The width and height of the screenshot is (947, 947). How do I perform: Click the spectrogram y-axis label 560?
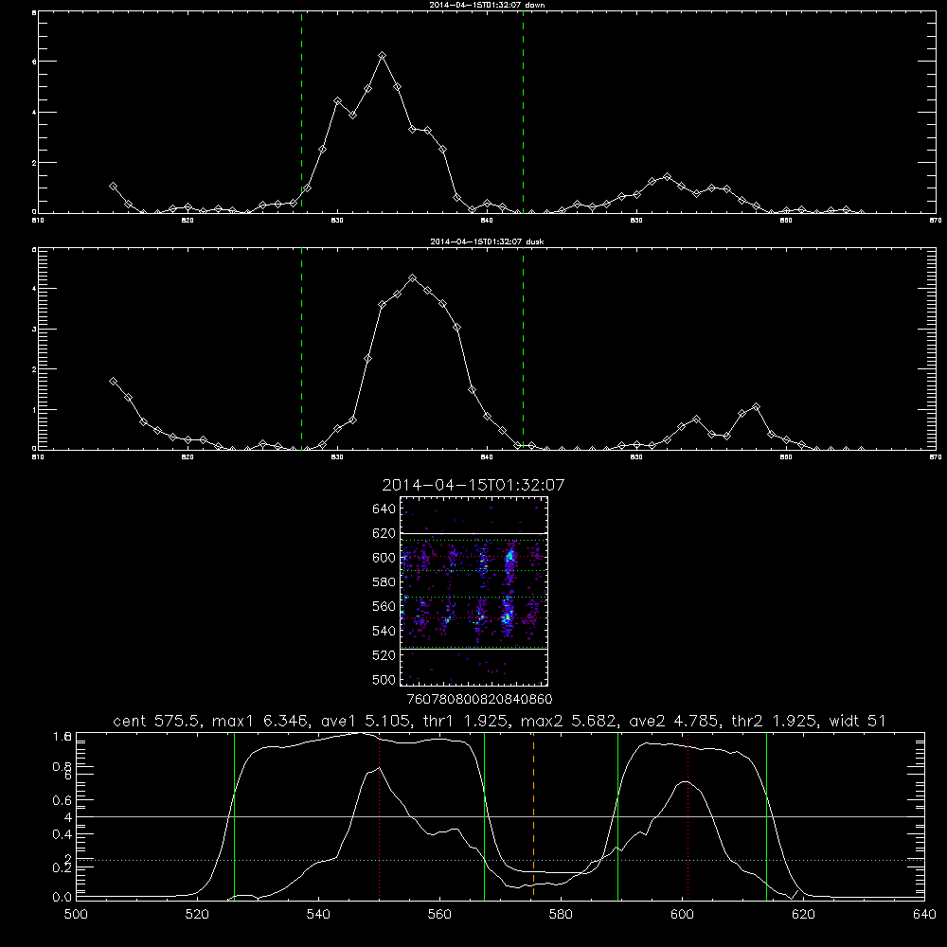[x=384, y=606]
